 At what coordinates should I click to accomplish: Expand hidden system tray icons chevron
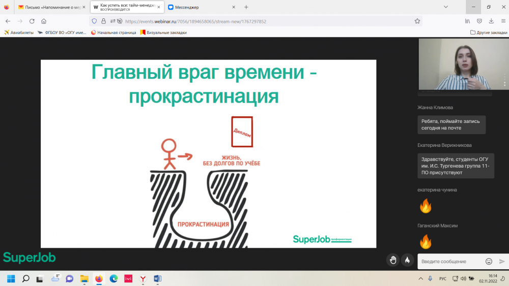click(420, 278)
